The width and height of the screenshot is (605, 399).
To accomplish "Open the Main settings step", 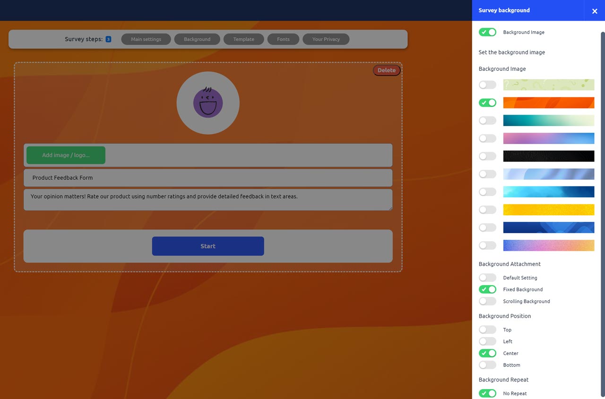I will (146, 39).
